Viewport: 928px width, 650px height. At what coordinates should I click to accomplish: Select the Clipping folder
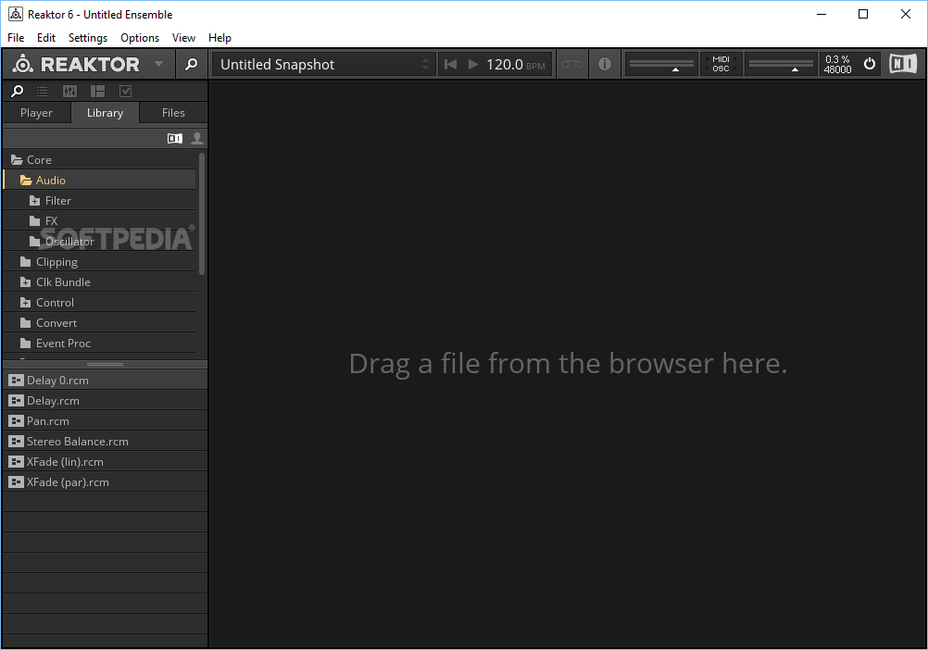[x=99, y=261]
